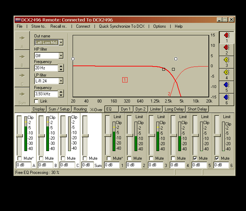Select output 3 yellow speaker icon
The height and width of the screenshot is (211, 246).
(x=227, y=62)
